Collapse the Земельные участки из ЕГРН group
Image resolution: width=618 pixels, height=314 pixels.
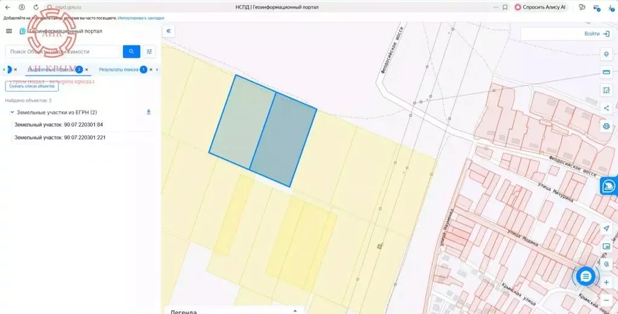[12, 112]
